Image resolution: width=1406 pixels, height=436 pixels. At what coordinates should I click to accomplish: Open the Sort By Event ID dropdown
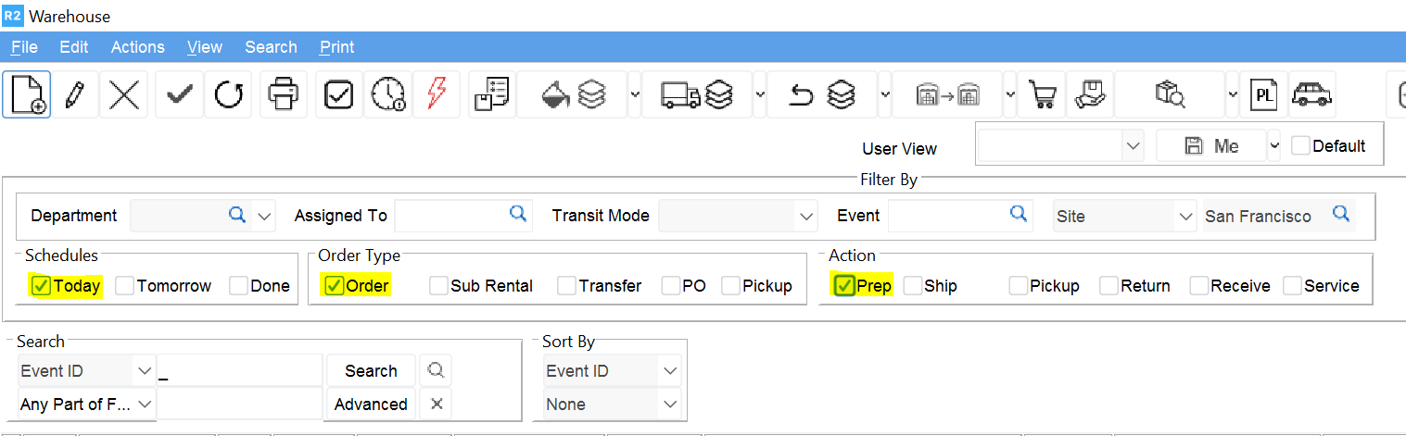point(670,371)
